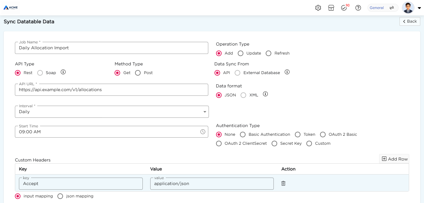
Task: Click the Custom Headers section label
Action: (x=33, y=160)
